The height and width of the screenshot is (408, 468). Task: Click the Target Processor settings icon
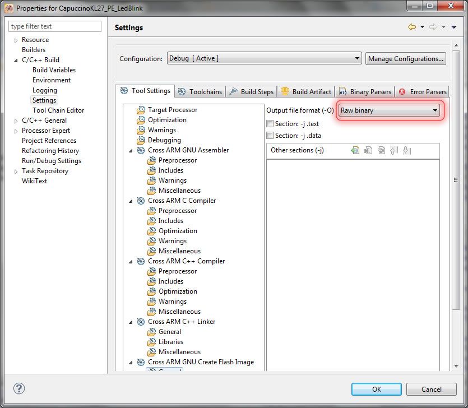pyautogui.click(x=141, y=110)
